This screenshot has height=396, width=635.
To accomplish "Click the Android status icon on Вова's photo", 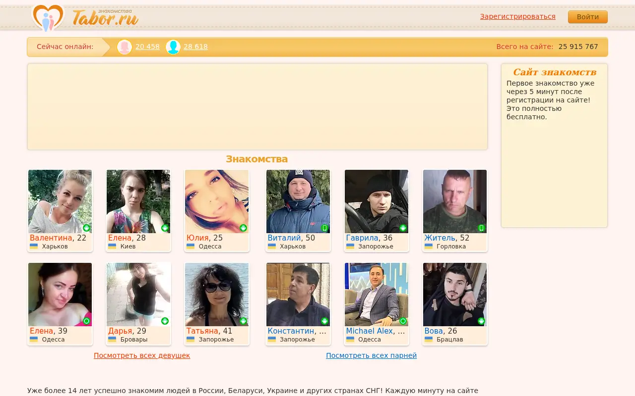I will [482, 321].
